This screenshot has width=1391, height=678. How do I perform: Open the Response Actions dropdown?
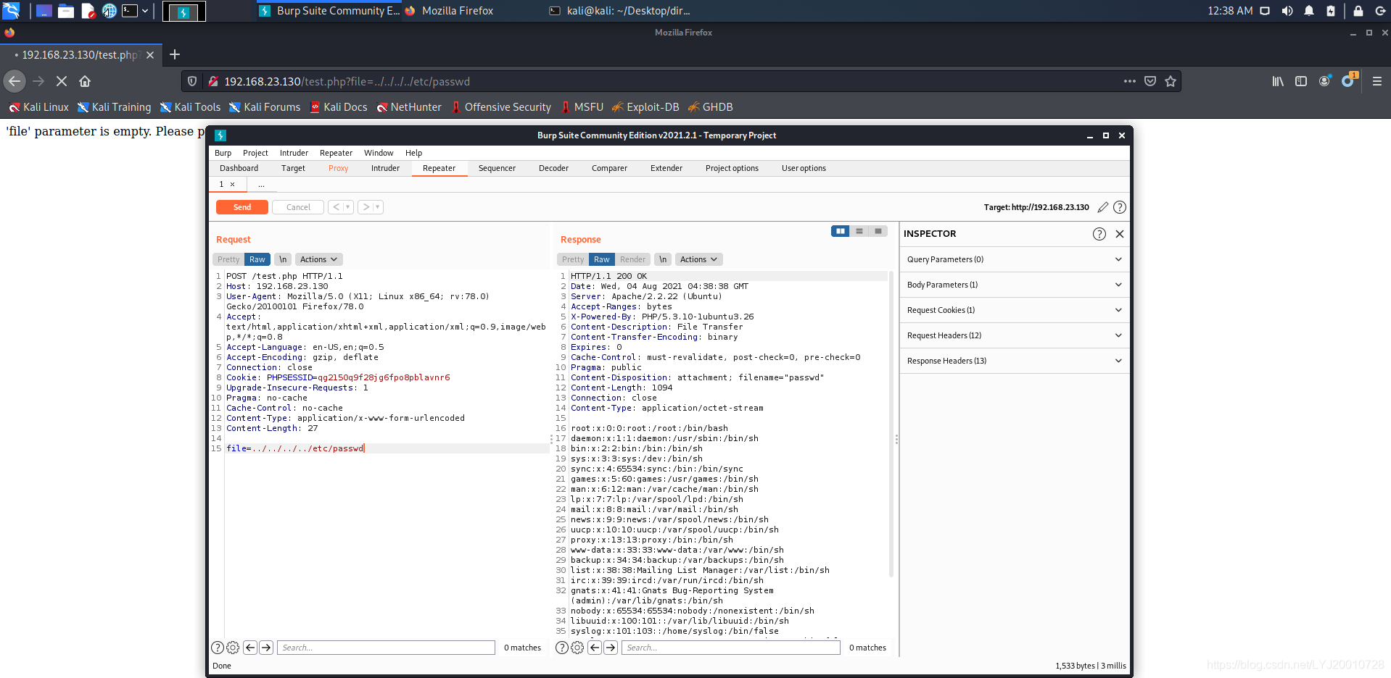(699, 259)
